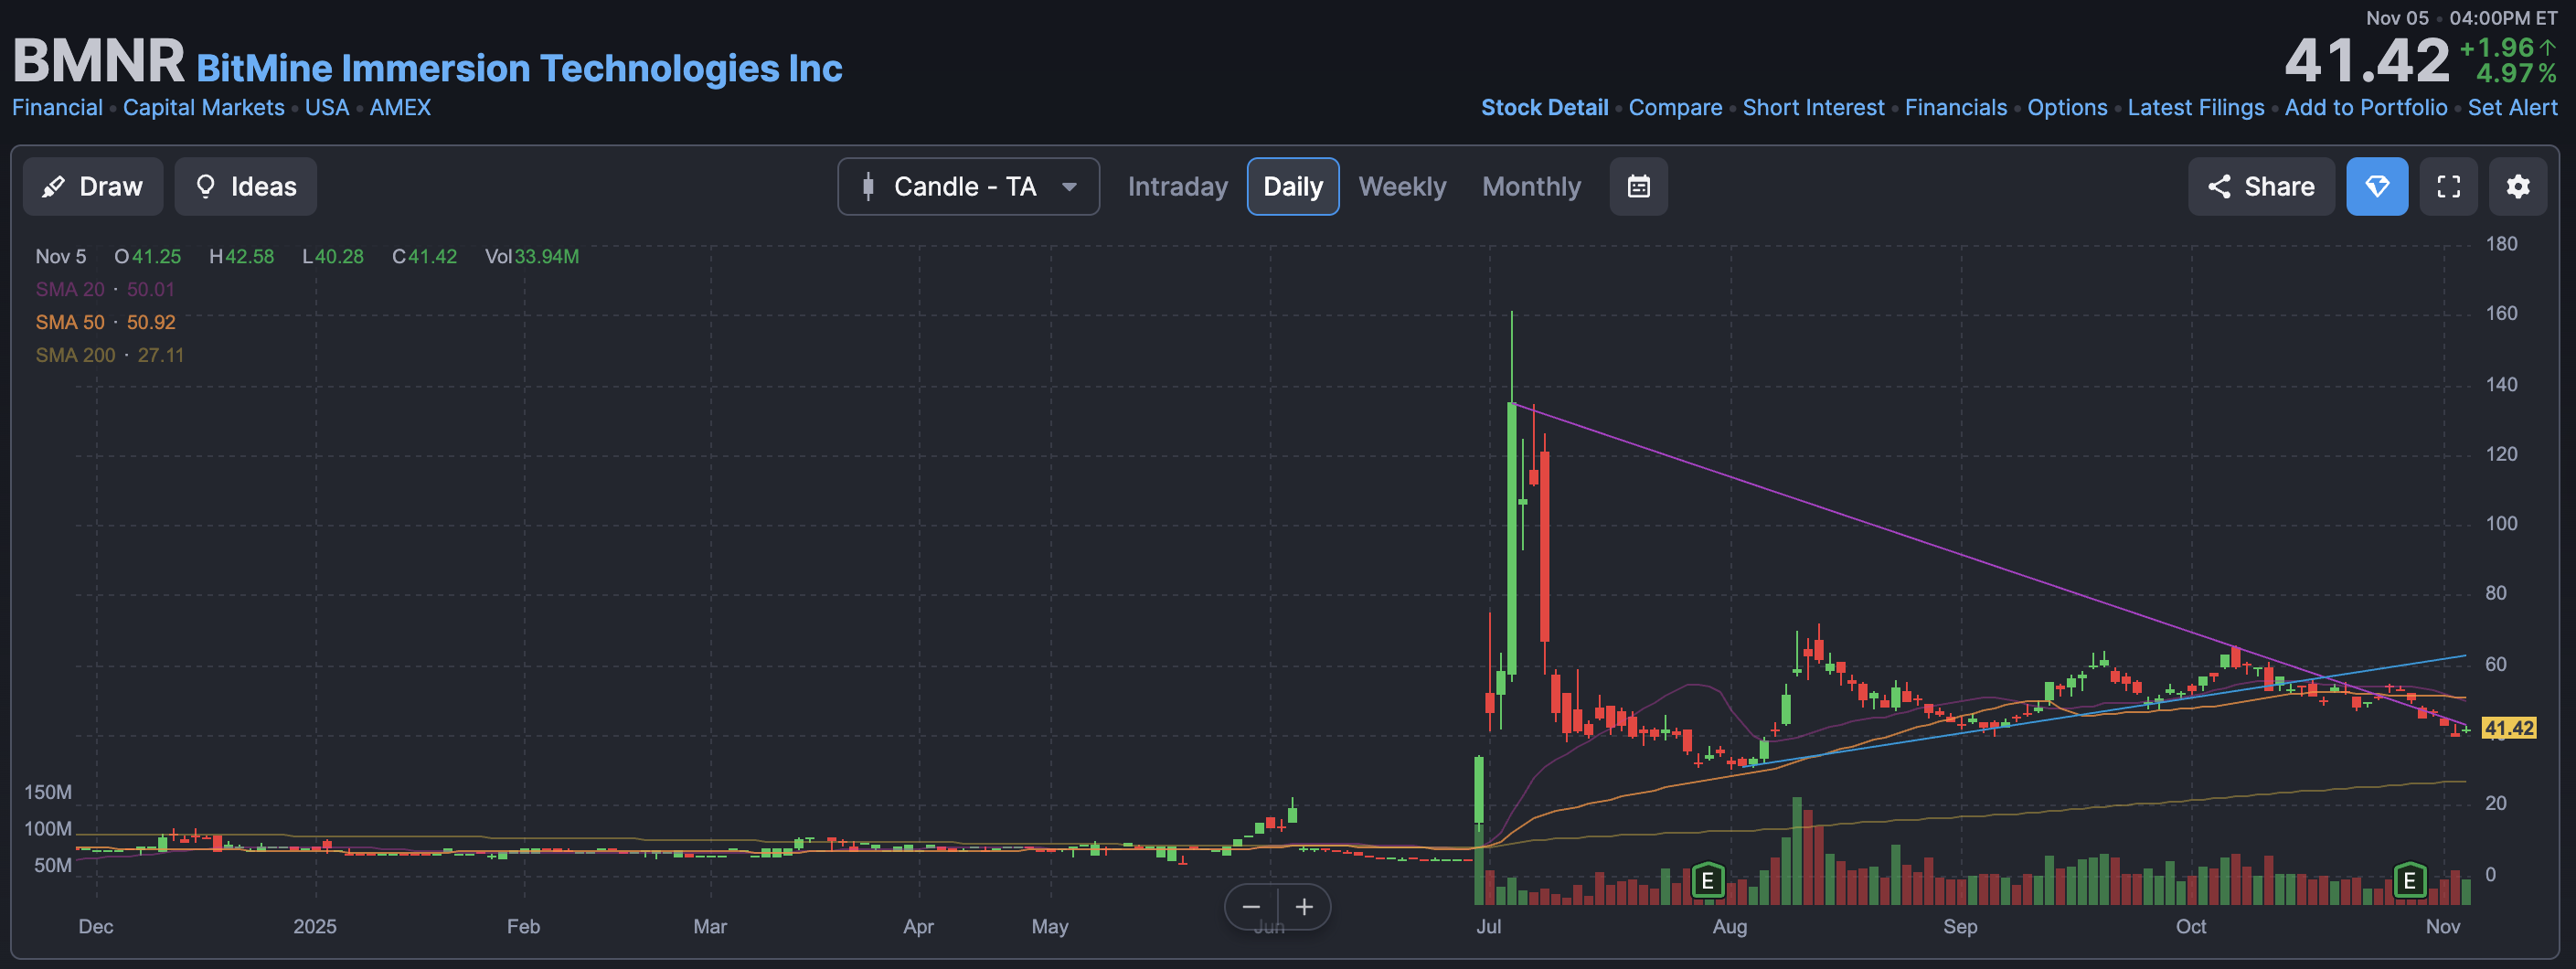This screenshot has height=969, width=2576.
Task: Click Add to Portfolio
Action: 2366,108
